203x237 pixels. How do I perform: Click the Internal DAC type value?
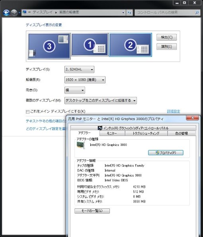click(110, 171)
